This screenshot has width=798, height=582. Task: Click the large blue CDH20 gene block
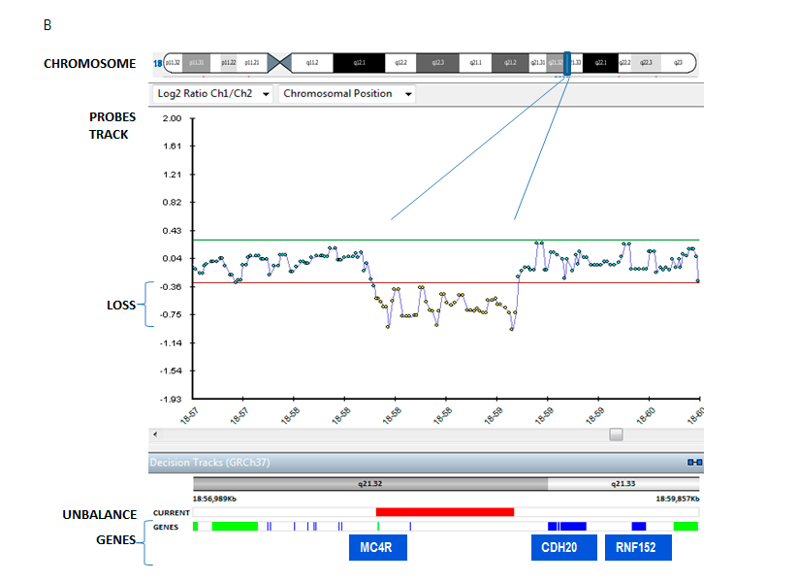(567, 526)
